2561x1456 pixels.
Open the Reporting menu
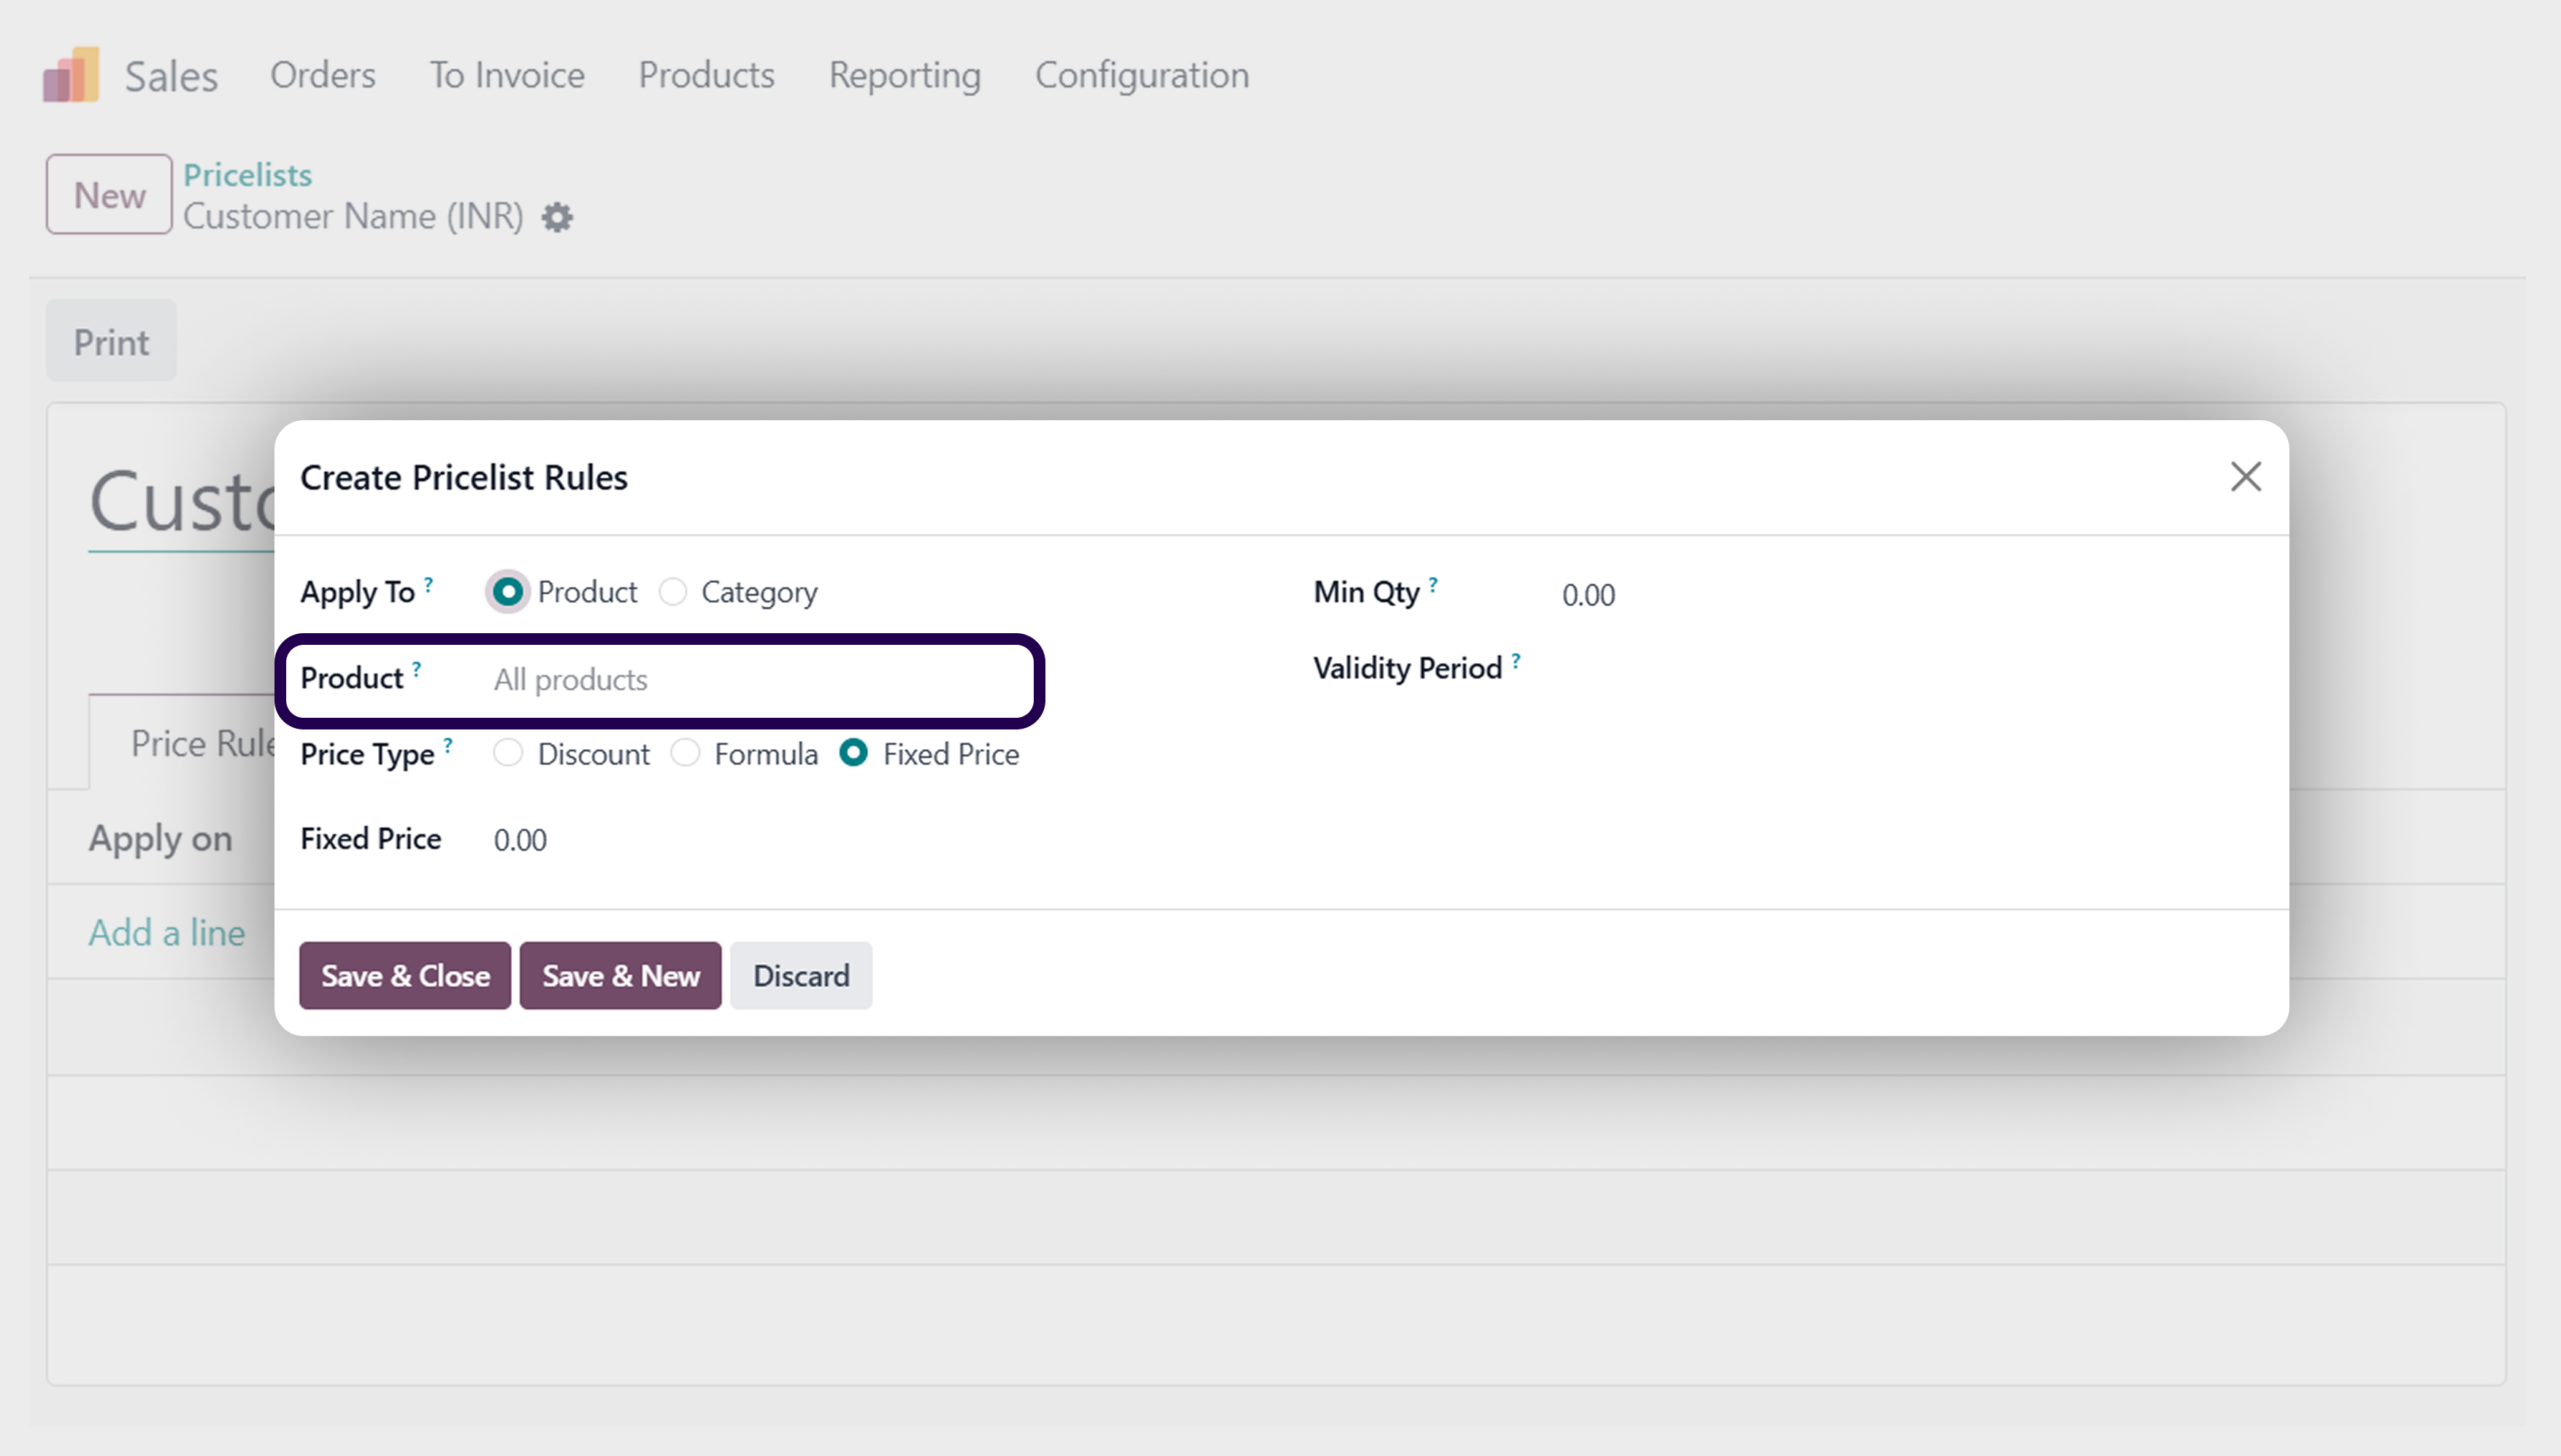click(905, 75)
